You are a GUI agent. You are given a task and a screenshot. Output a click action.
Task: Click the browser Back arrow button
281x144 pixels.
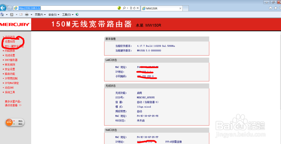[x=3, y=8]
